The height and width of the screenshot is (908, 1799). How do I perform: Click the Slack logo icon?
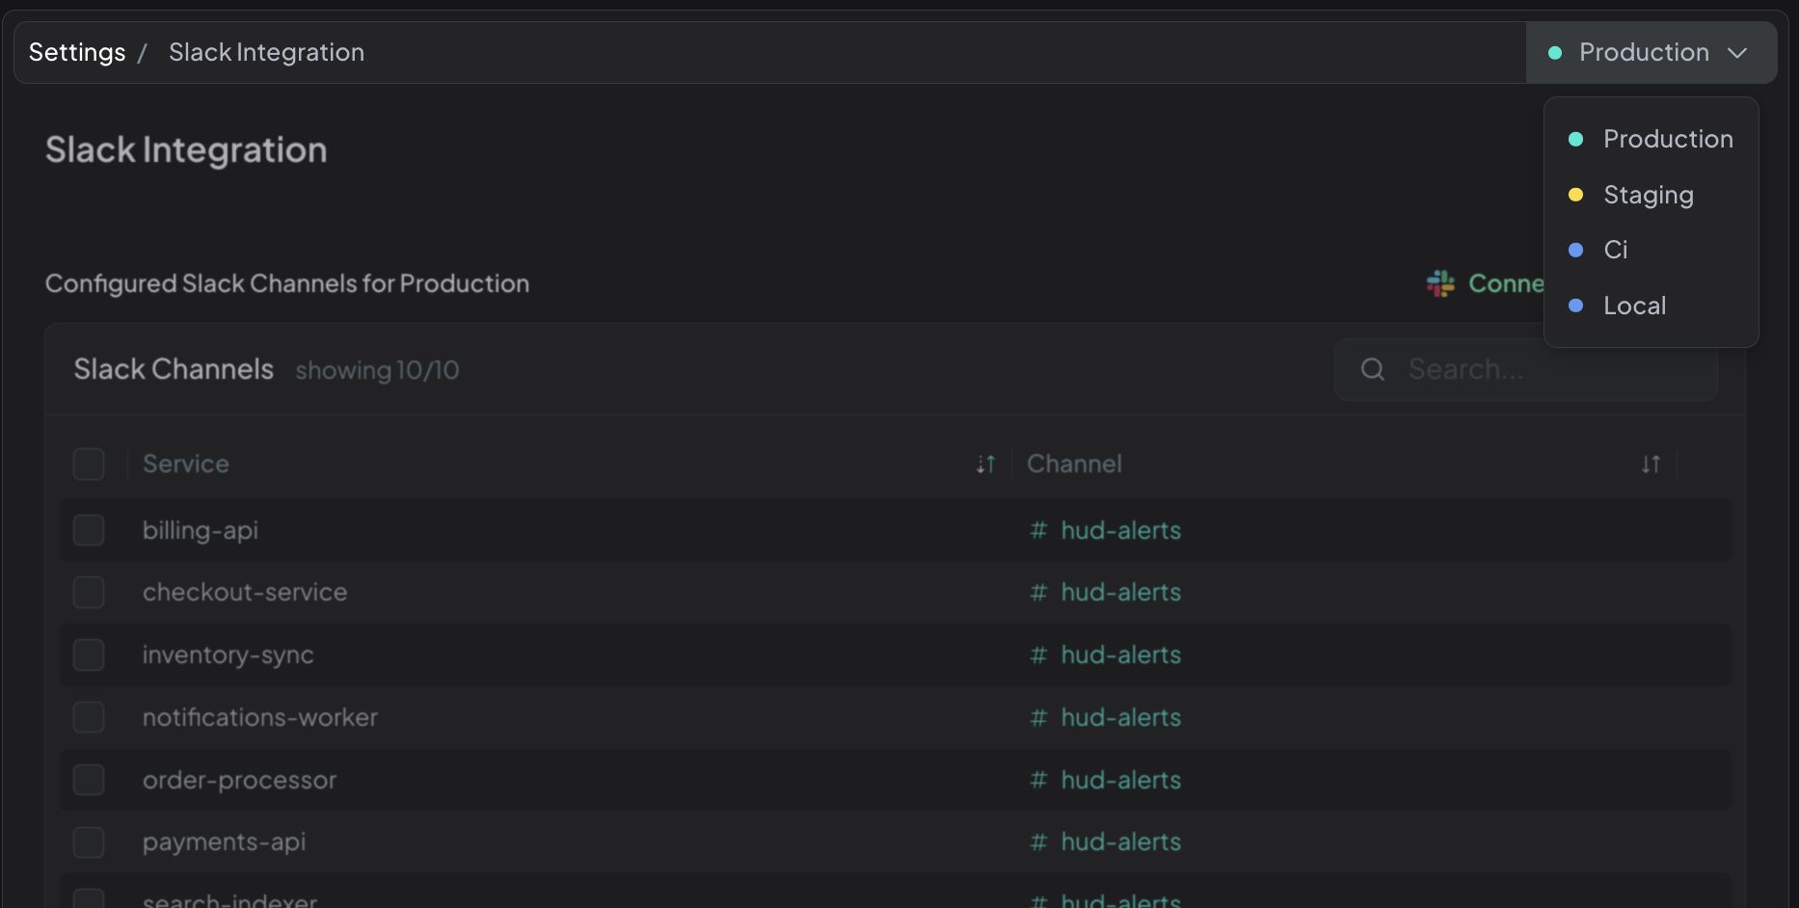pos(1439,282)
